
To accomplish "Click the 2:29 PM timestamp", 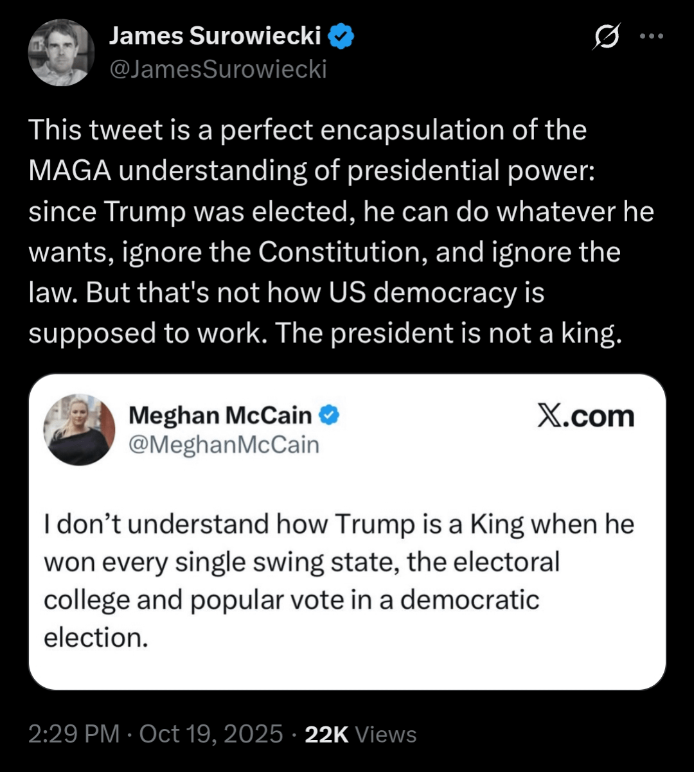I will click(74, 733).
